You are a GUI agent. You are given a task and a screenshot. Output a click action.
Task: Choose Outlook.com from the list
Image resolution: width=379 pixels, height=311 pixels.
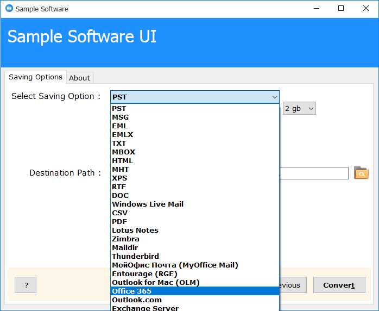[195, 300]
